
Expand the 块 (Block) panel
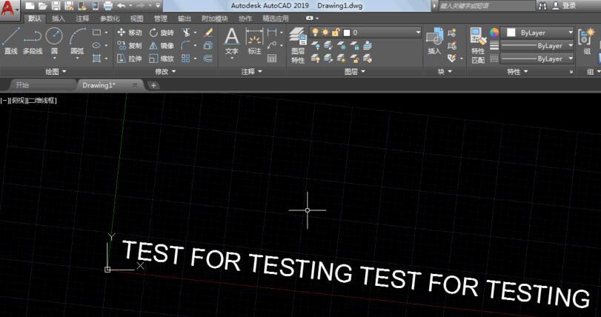[x=445, y=72]
